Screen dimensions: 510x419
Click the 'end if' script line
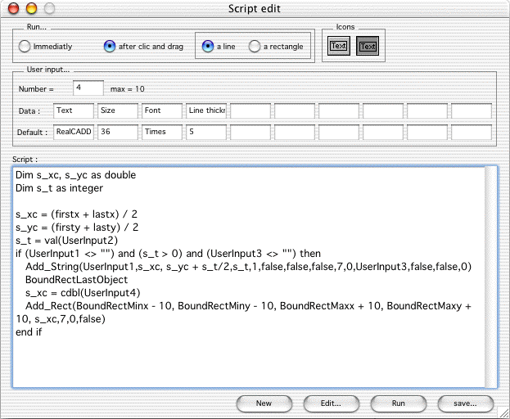click(29, 332)
